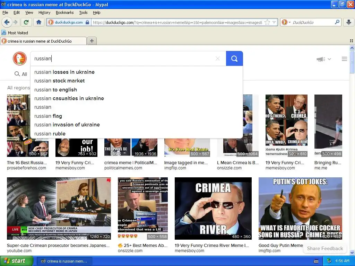Switch to the All results tab

(21, 74)
